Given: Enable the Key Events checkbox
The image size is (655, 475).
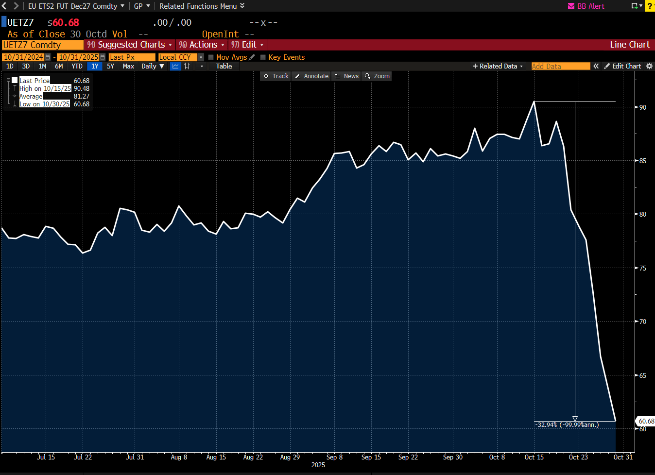Looking at the screenshot, I should click(x=263, y=57).
